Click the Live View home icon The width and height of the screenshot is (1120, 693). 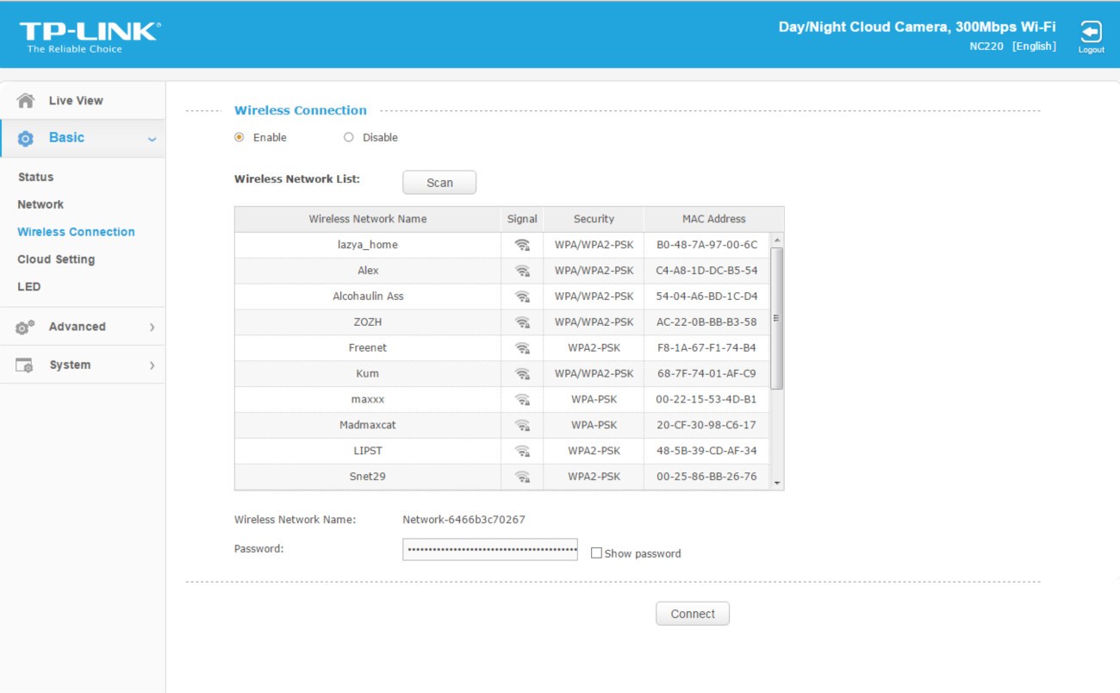pos(26,101)
